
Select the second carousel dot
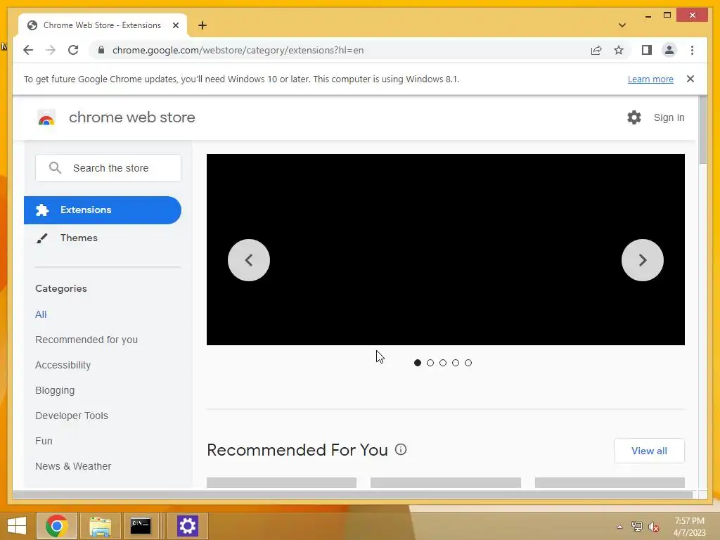(x=430, y=363)
